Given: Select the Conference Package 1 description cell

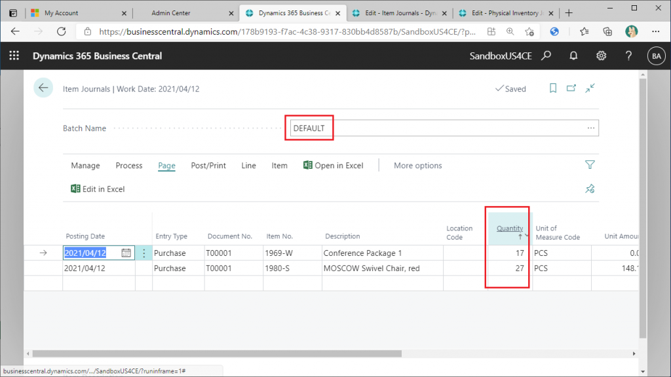Looking at the screenshot, I should 383,253.
